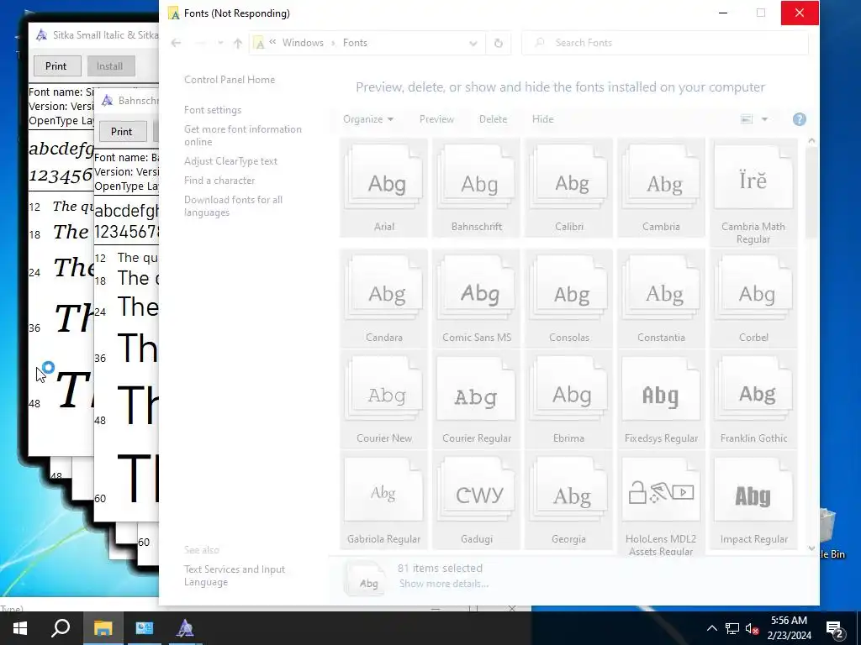Select the Cambria Math Regular font
This screenshot has width=861, height=645.
pyautogui.click(x=753, y=192)
